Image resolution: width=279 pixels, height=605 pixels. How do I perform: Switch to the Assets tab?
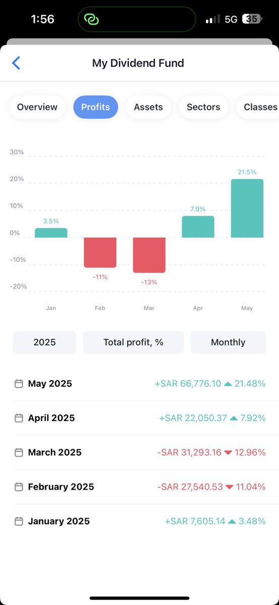coord(148,107)
